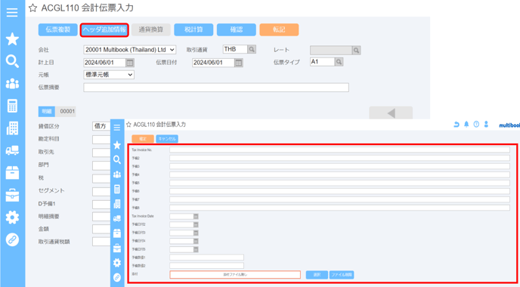Open lookup search next to レート field

[x=356, y=51]
